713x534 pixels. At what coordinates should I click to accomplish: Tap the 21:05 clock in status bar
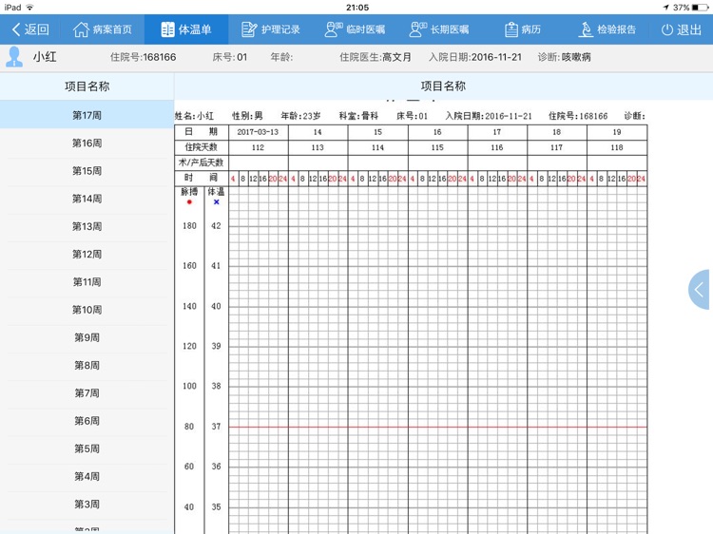(357, 8)
